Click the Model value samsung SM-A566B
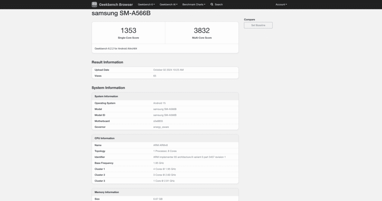 (165, 109)
